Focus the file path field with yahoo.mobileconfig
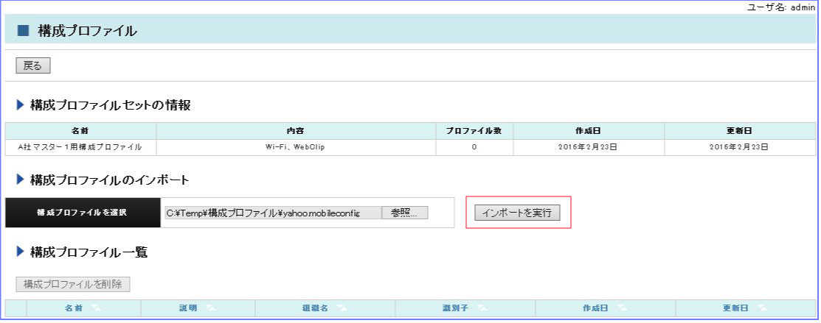Image resolution: width=821 pixels, height=323 pixels. [x=273, y=213]
